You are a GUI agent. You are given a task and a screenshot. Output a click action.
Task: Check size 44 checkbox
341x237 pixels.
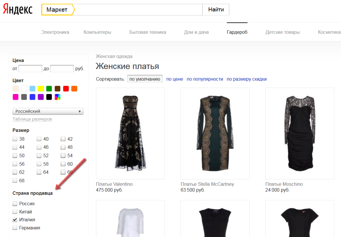(x=15, y=147)
